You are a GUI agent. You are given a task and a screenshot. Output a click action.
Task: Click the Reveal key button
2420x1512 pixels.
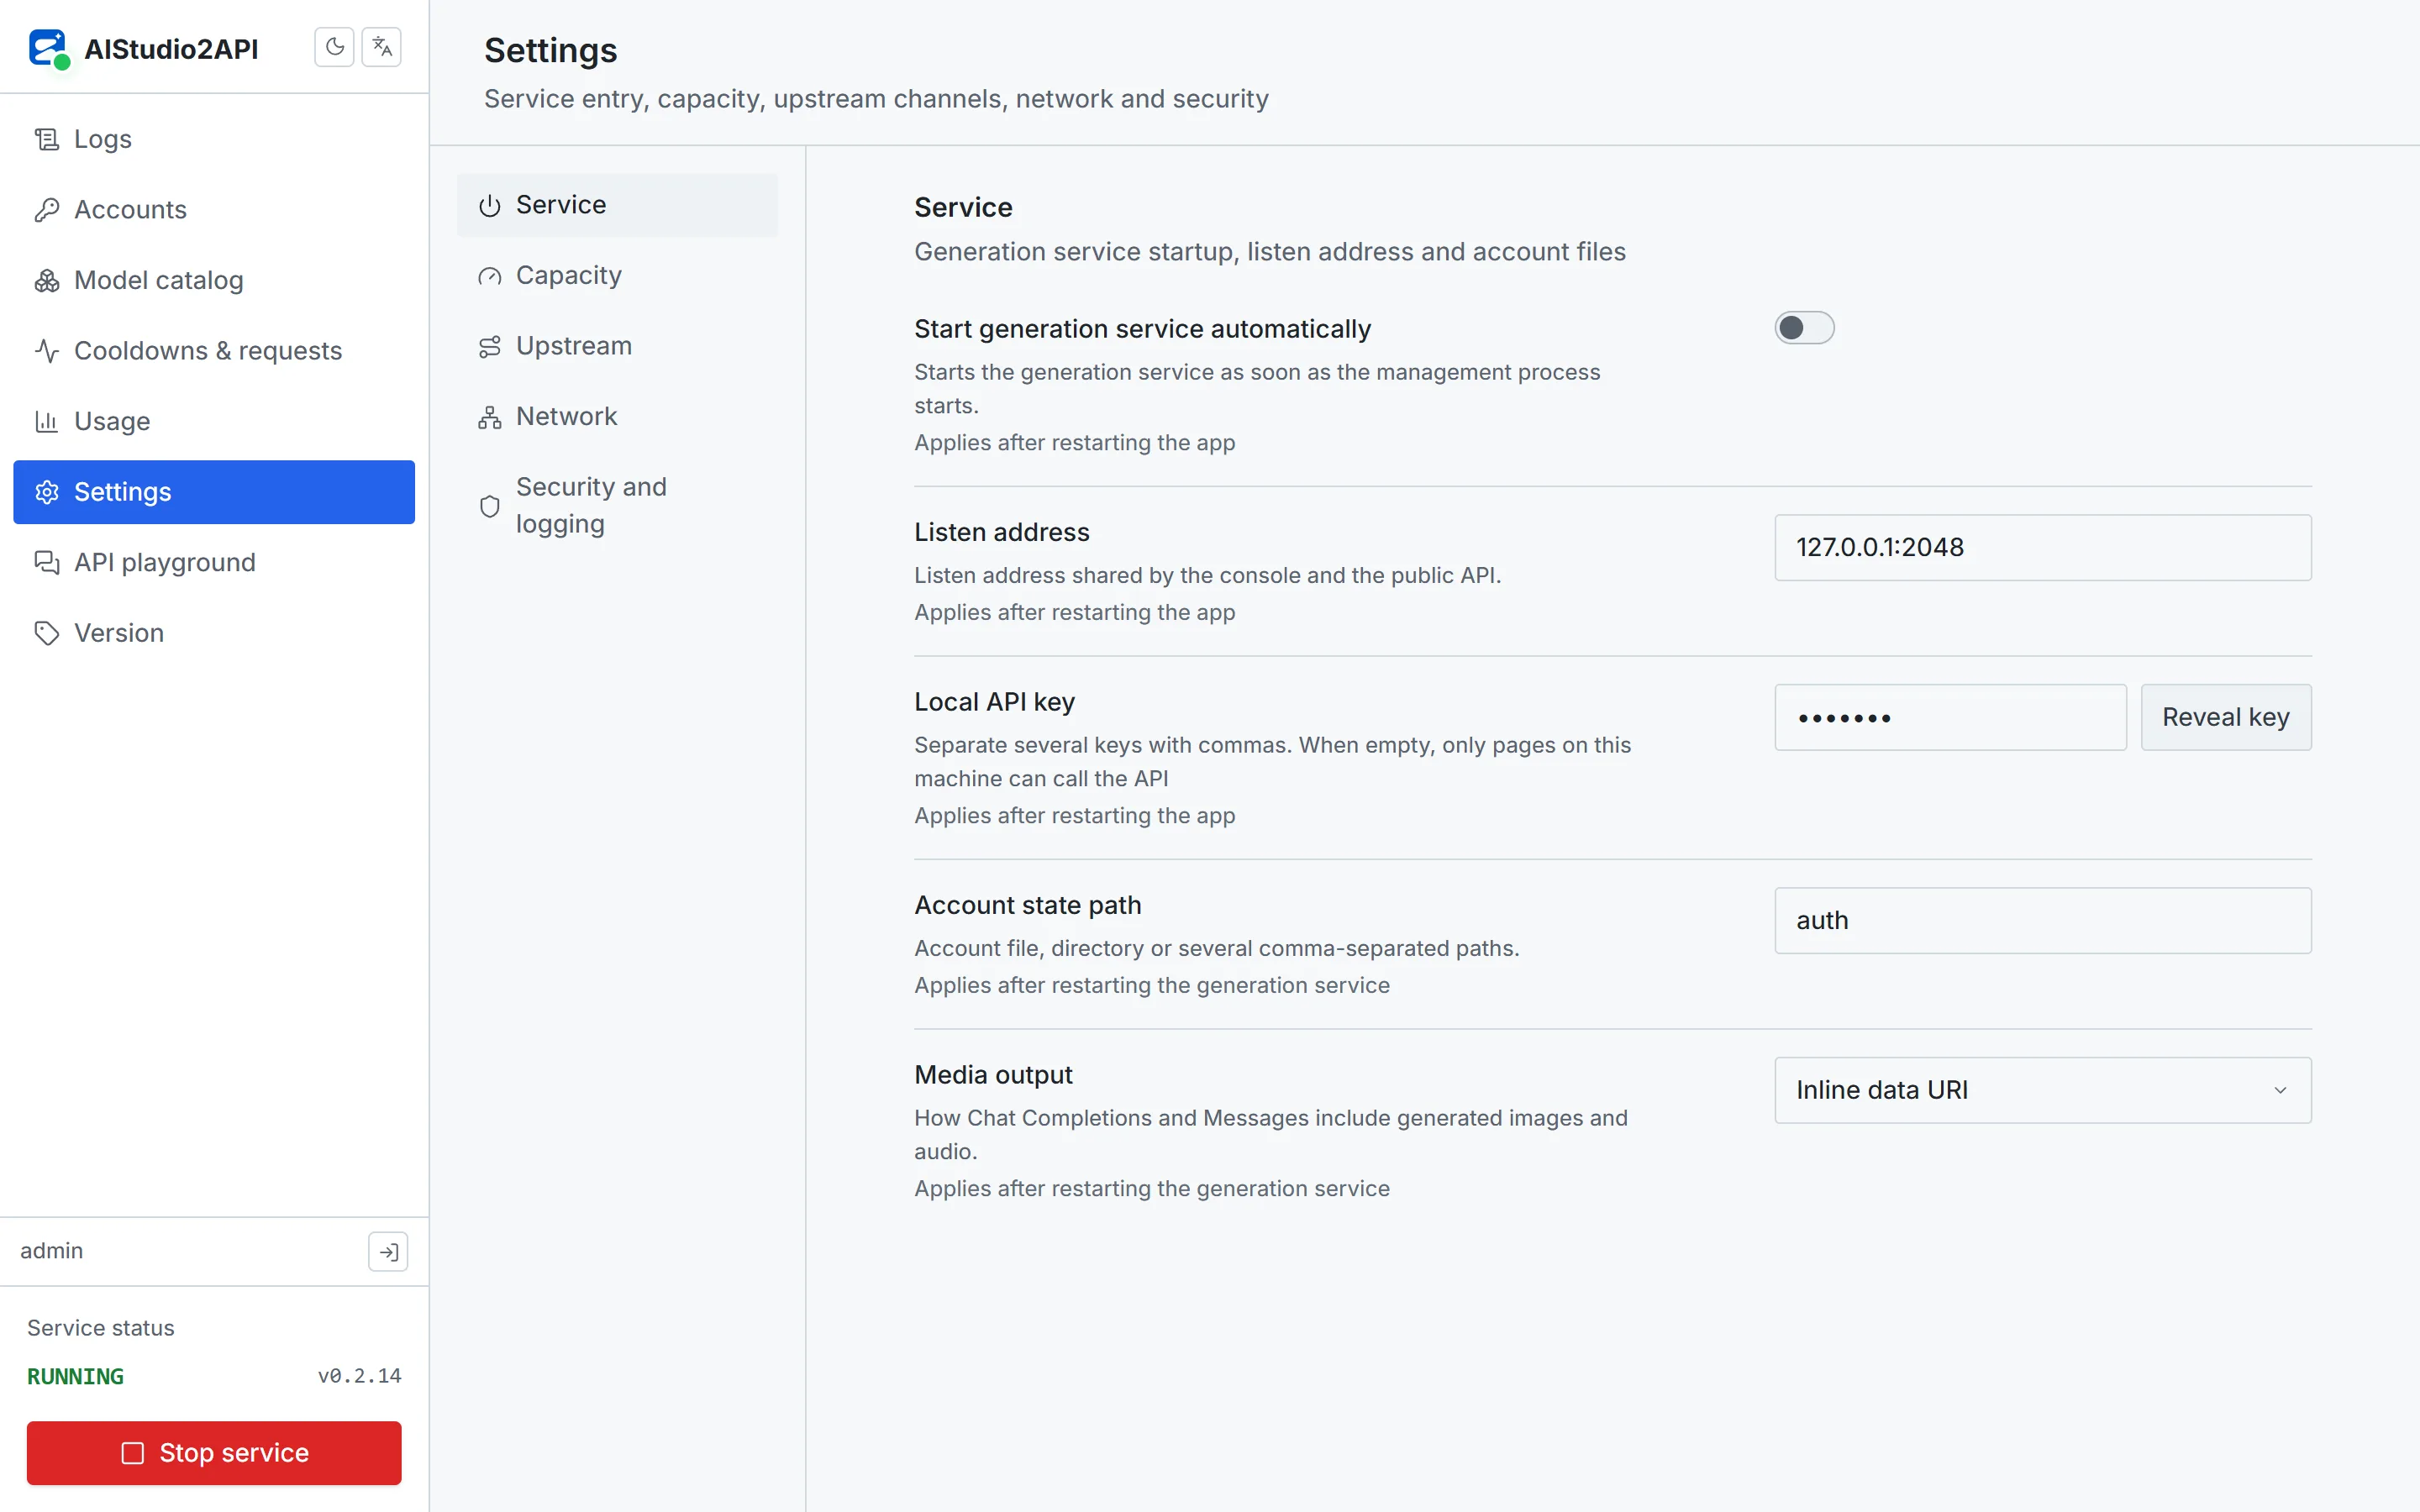coord(2225,717)
